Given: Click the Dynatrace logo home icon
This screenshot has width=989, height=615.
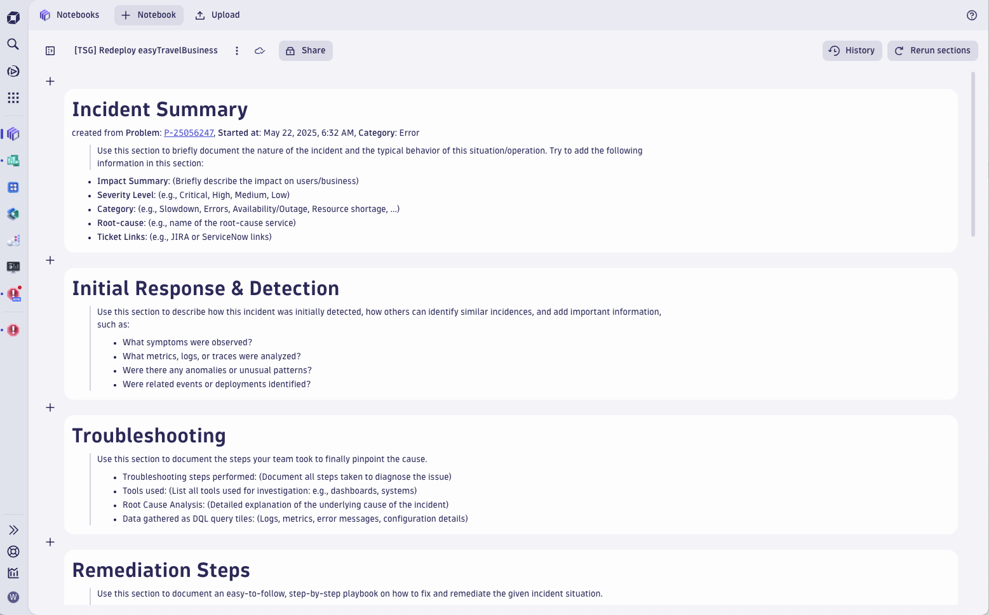Looking at the screenshot, I should pos(13,17).
